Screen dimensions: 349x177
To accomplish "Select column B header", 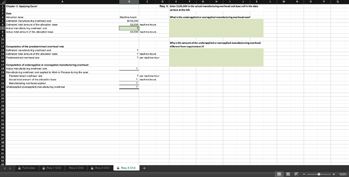I will [x=129, y=2].
